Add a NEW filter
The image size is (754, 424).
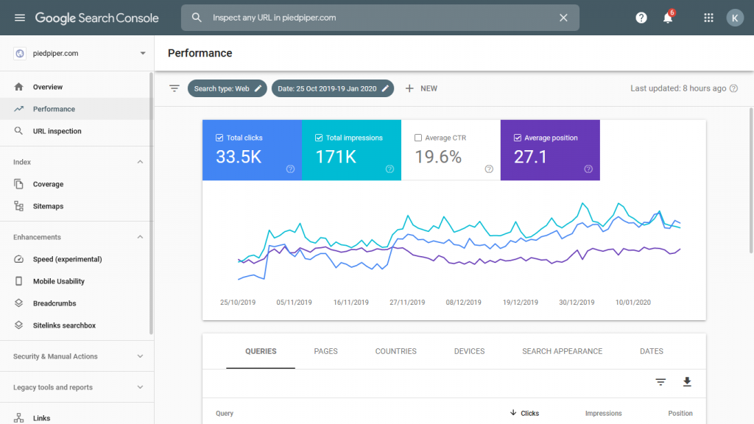pos(421,88)
